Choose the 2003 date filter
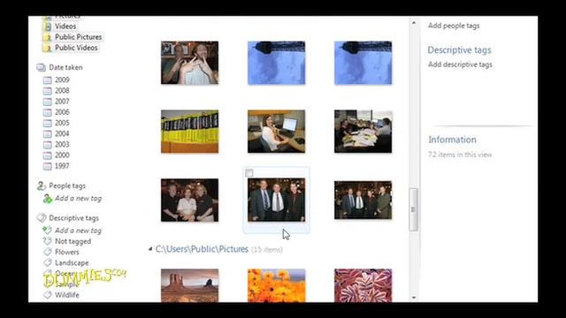The width and height of the screenshot is (566, 318). pos(62,145)
